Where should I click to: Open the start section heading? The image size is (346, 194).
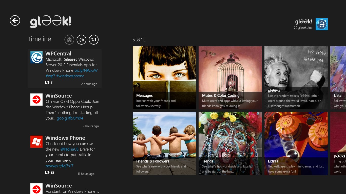pos(138,39)
